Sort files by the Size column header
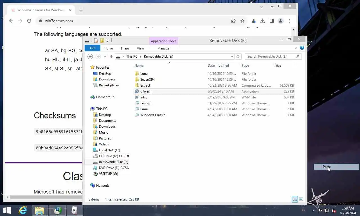Screen dimensions: 360x216 click(x=278, y=66)
